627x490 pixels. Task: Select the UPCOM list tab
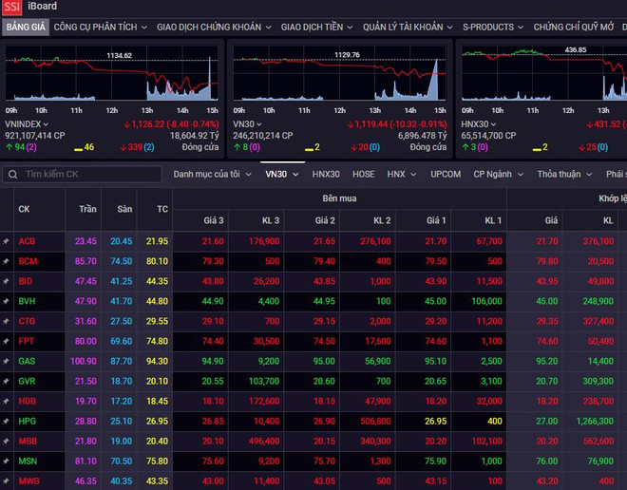(x=445, y=175)
